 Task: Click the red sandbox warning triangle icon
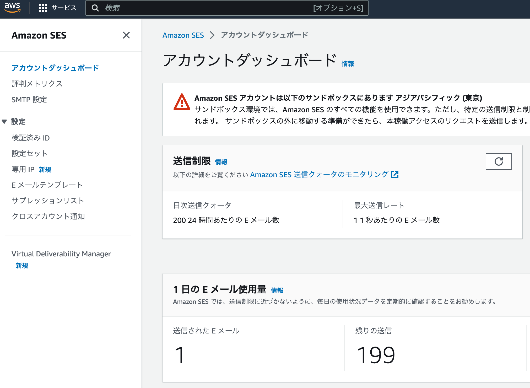(x=182, y=102)
